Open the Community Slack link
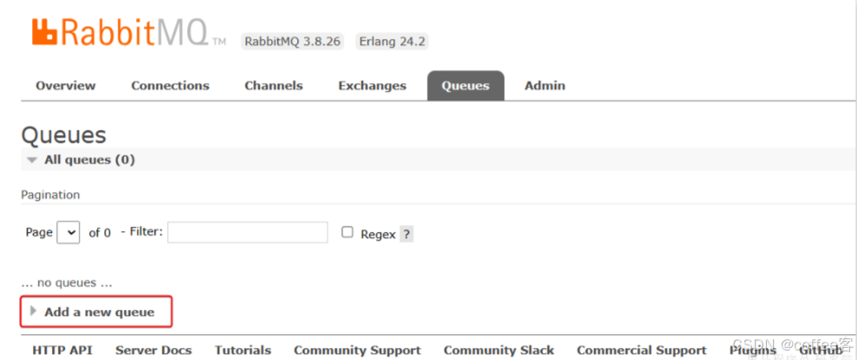This screenshot has height=360, width=857. click(x=499, y=350)
